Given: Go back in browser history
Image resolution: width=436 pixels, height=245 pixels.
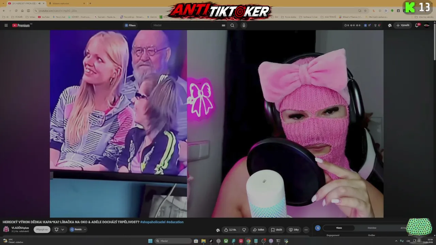Looking at the screenshot, I should pos(4,11).
